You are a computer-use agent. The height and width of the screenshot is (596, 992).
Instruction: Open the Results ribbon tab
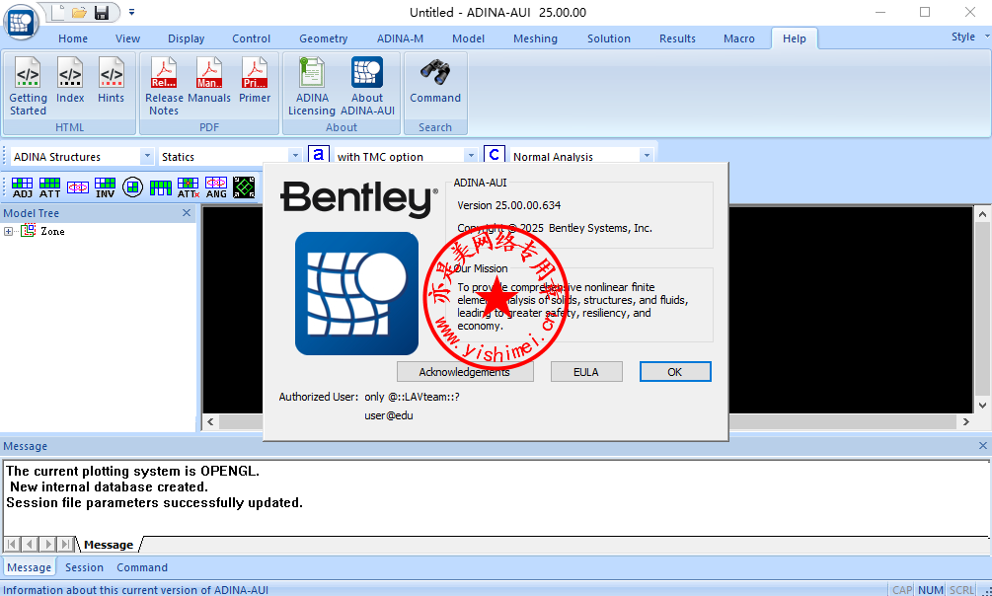point(677,38)
